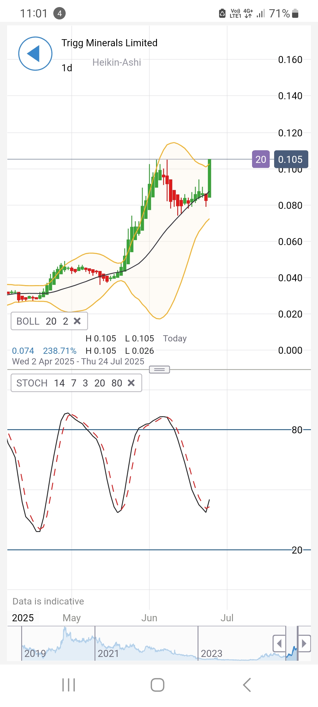Tap the 4G+ signal indicator
Viewport: 318px width, 707px height.
[248, 13]
